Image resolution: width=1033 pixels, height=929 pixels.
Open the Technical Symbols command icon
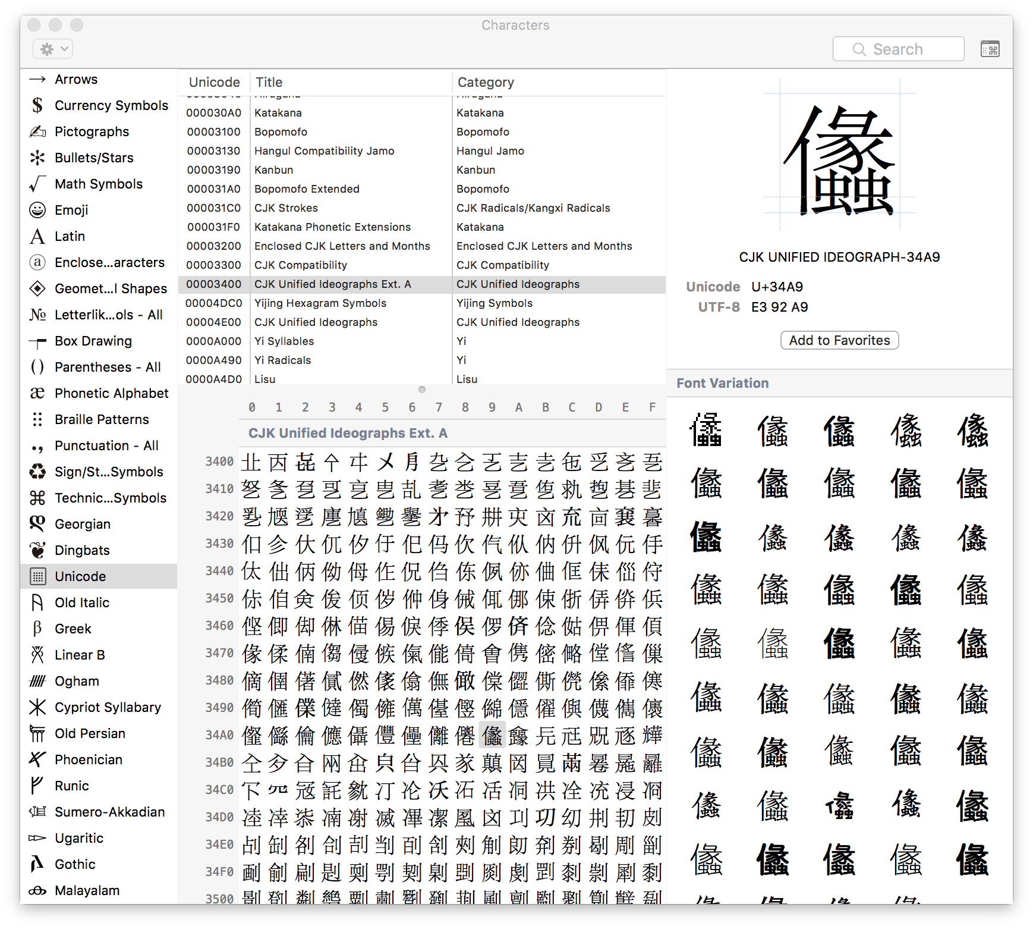(37, 498)
